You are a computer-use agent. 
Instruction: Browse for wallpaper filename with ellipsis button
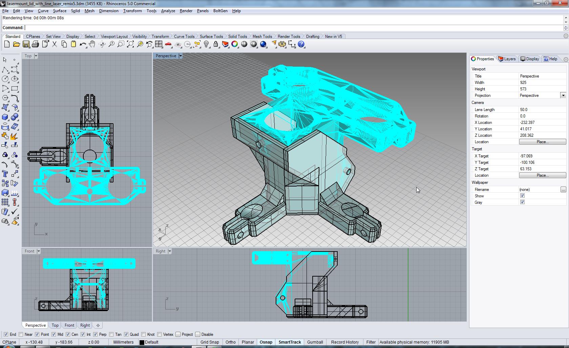pyautogui.click(x=563, y=190)
